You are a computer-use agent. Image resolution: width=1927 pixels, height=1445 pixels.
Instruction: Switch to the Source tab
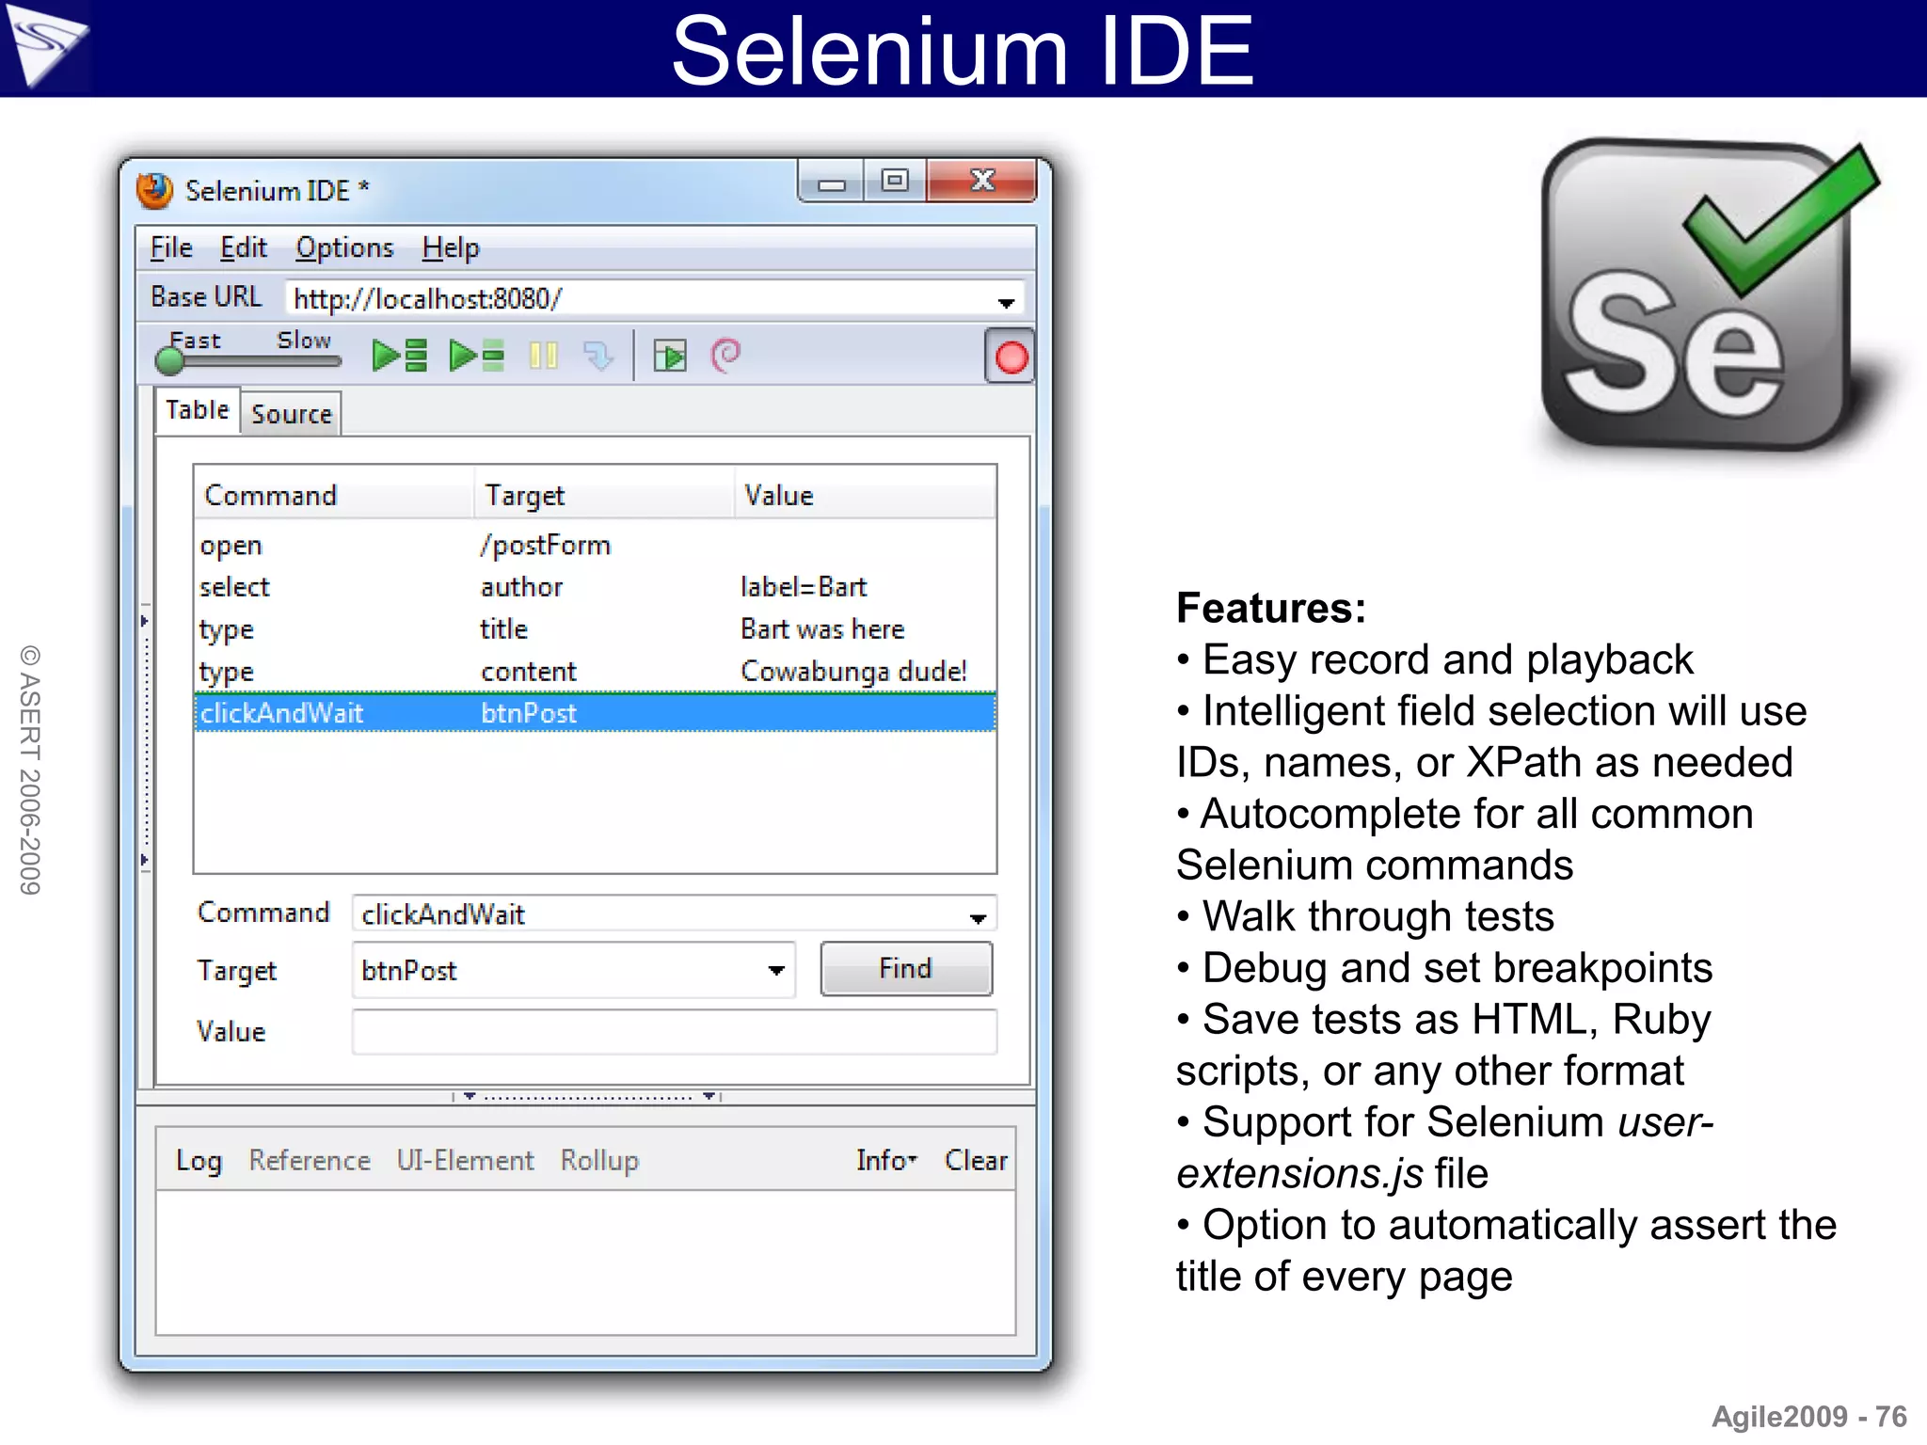292,414
